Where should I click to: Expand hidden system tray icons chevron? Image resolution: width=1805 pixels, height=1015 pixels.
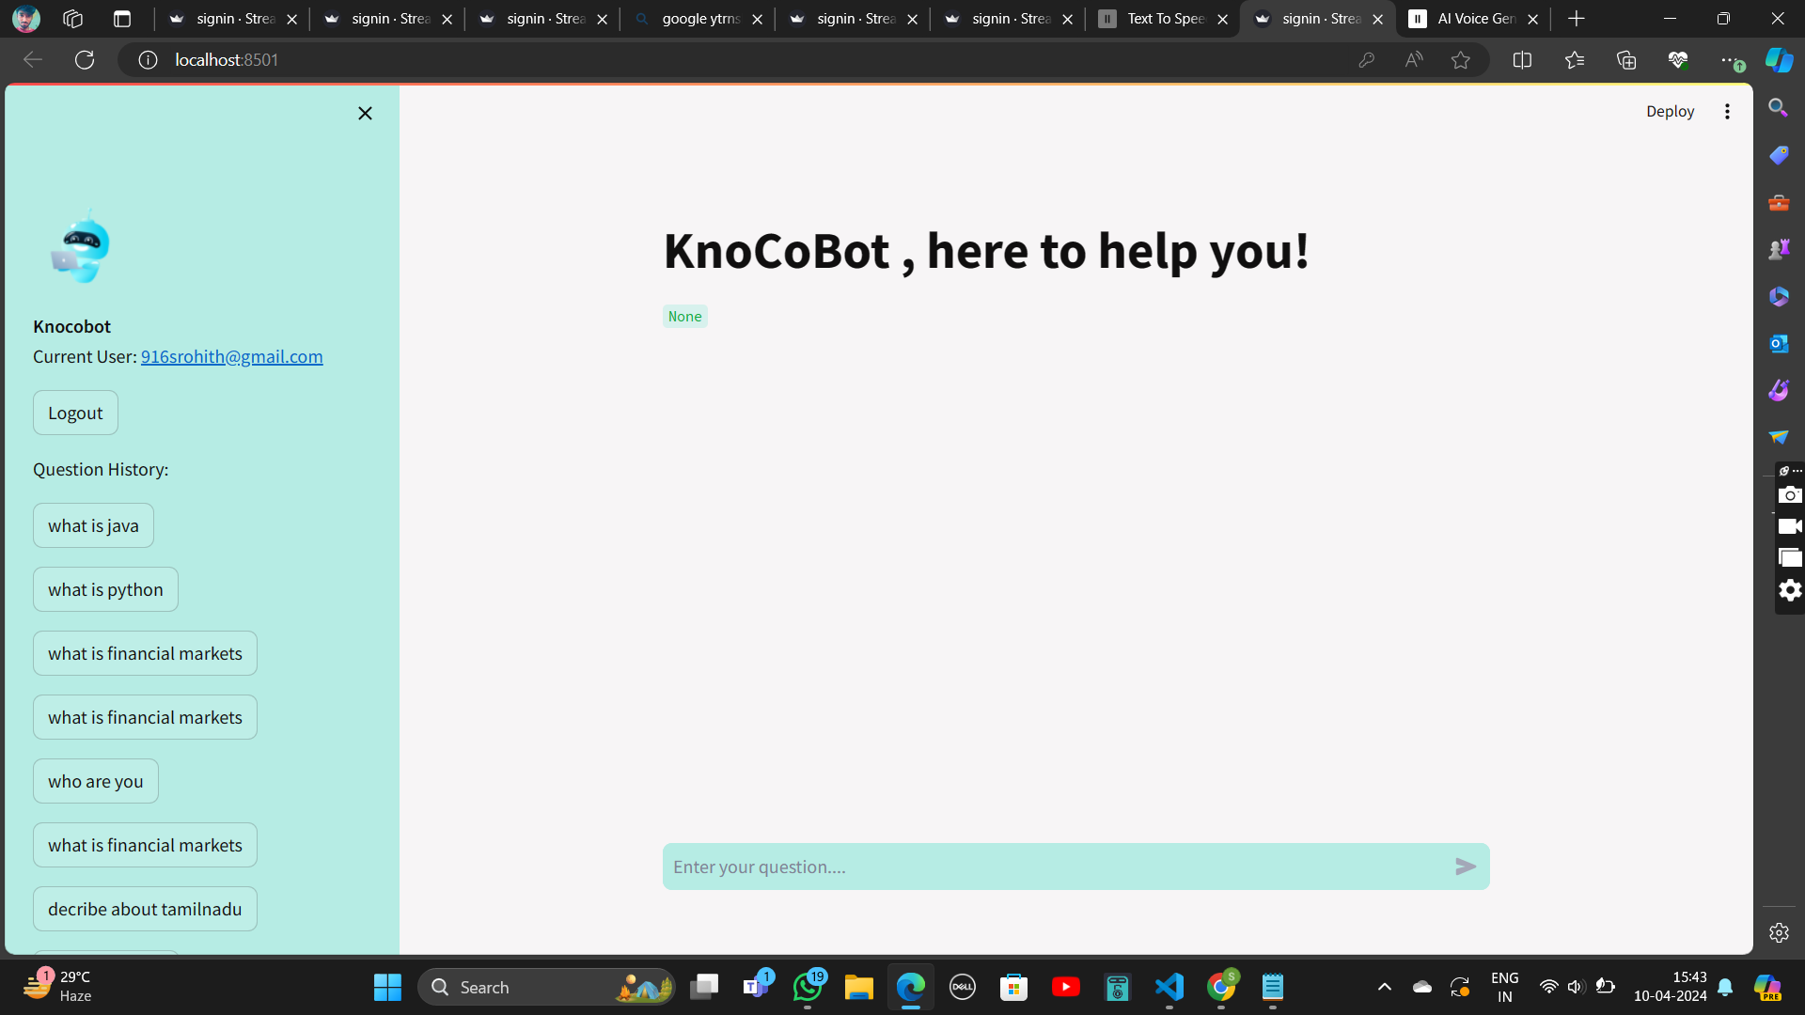pos(1384,987)
